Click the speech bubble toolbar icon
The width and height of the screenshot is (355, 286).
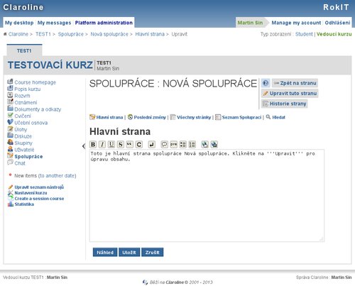click(164, 144)
